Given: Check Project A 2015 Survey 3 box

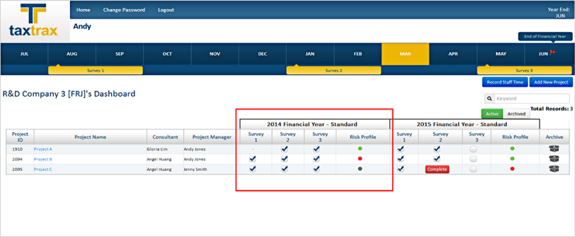Looking at the screenshot, I should (473, 149).
